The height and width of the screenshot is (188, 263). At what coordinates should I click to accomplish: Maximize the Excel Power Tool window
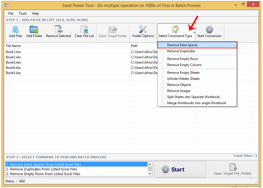[243, 4]
